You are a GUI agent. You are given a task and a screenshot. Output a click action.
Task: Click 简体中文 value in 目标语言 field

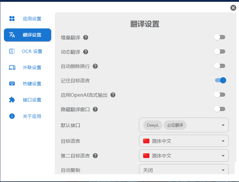click(x=161, y=141)
